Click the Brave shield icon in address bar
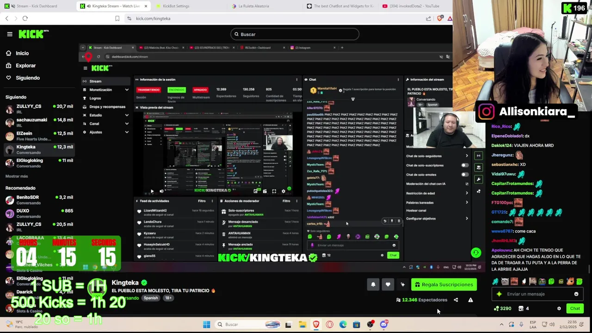Image resolution: width=592 pixels, height=333 pixels. 439,18
